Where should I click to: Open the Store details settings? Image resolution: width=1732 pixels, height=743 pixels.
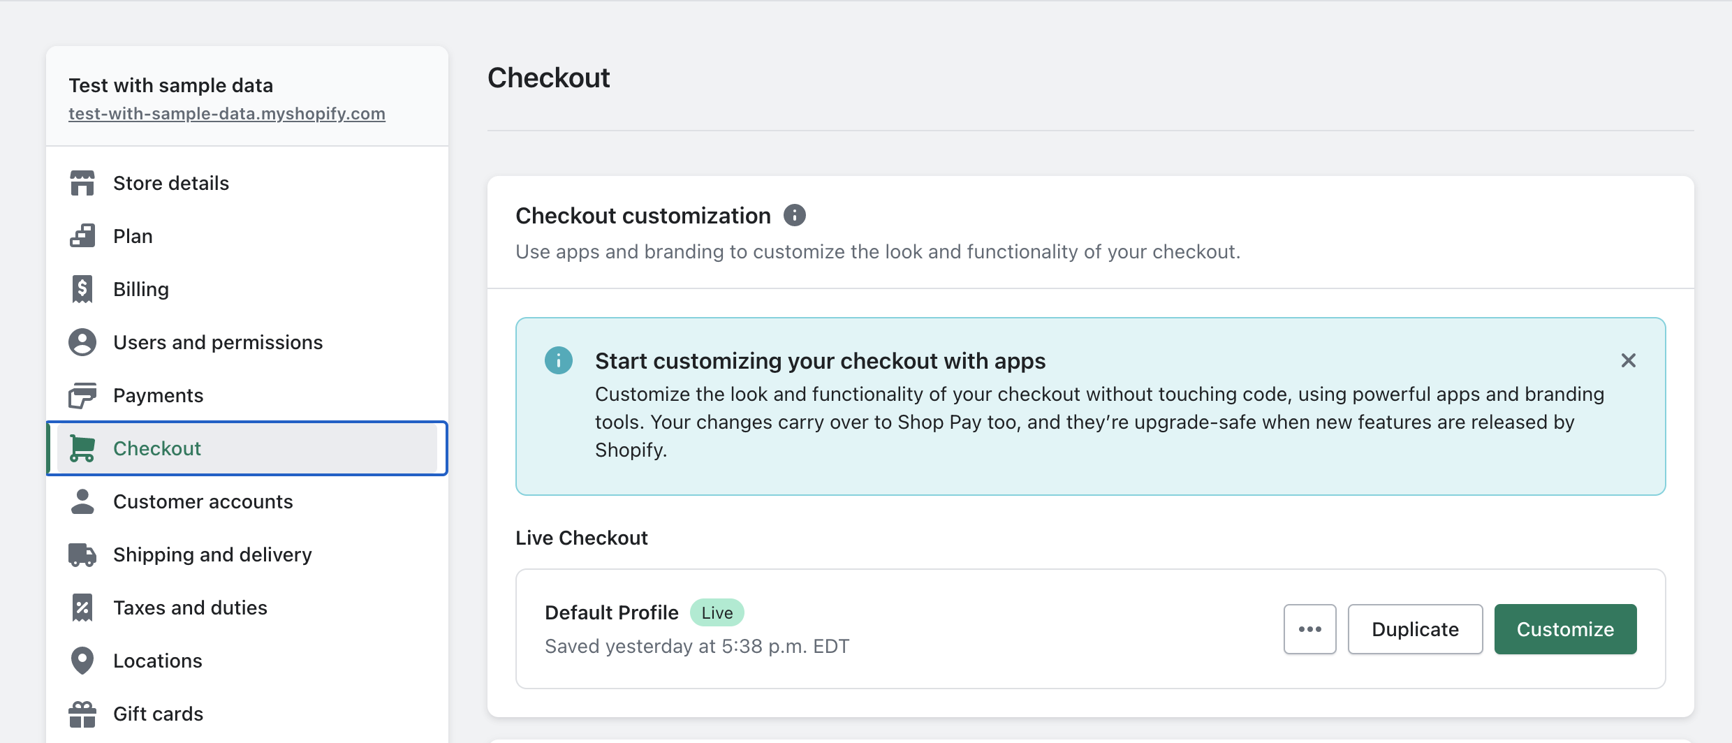(x=247, y=183)
